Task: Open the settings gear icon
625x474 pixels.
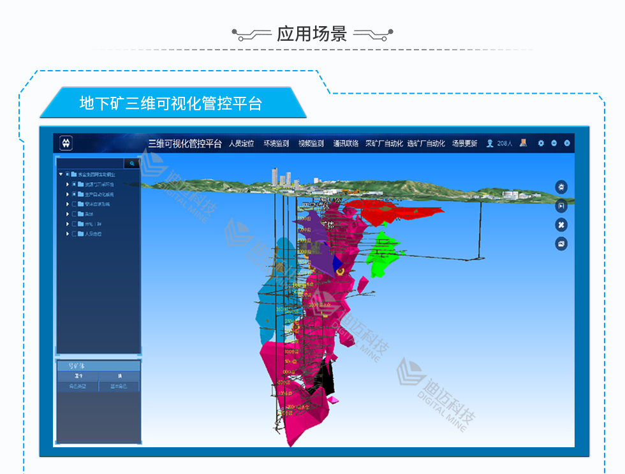Action: [541, 143]
